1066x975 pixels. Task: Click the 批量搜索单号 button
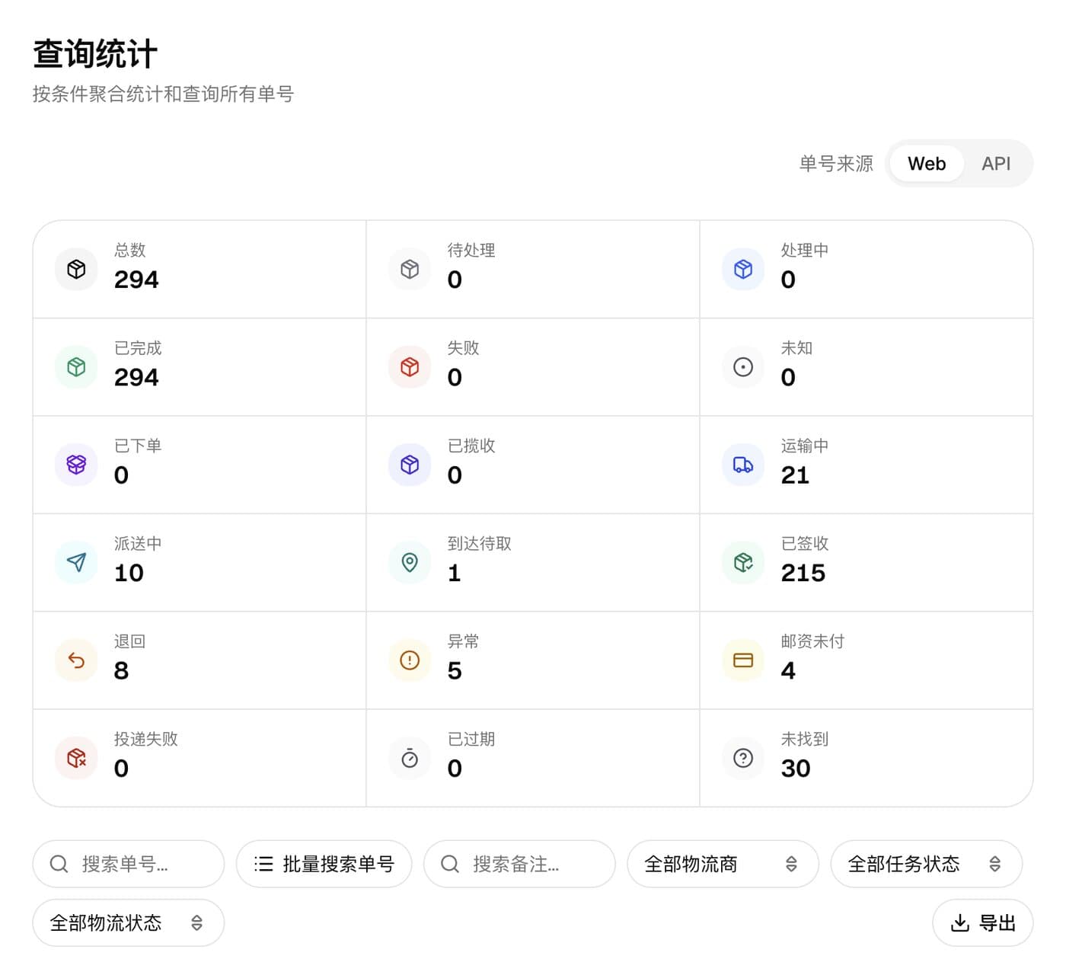coord(324,864)
